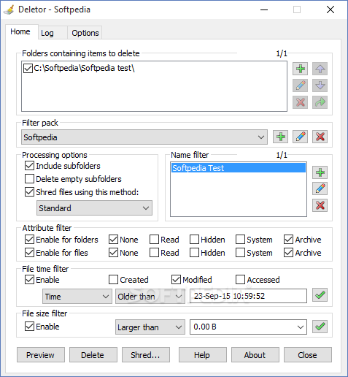Click the Shred... button
Screen dimensions: 348x377
coord(146,355)
